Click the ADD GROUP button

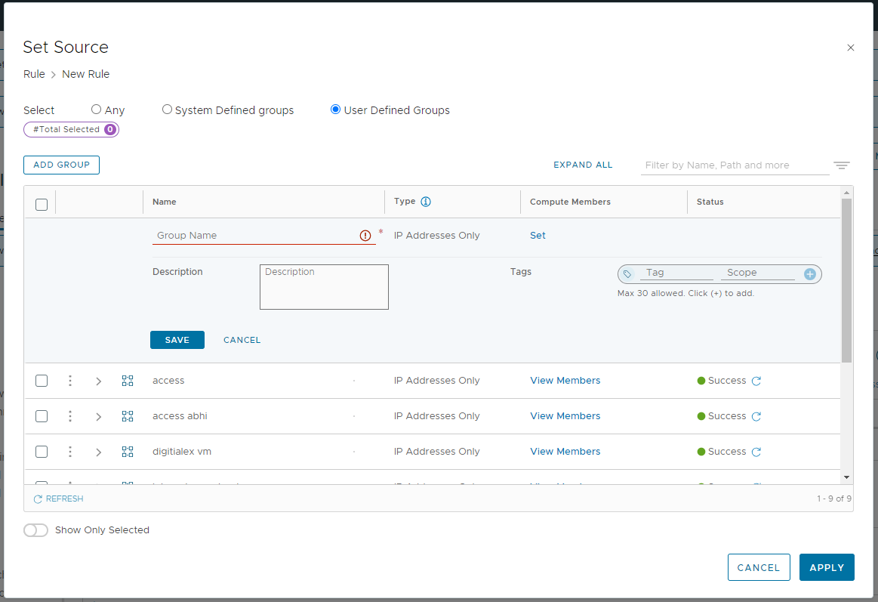click(x=61, y=165)
